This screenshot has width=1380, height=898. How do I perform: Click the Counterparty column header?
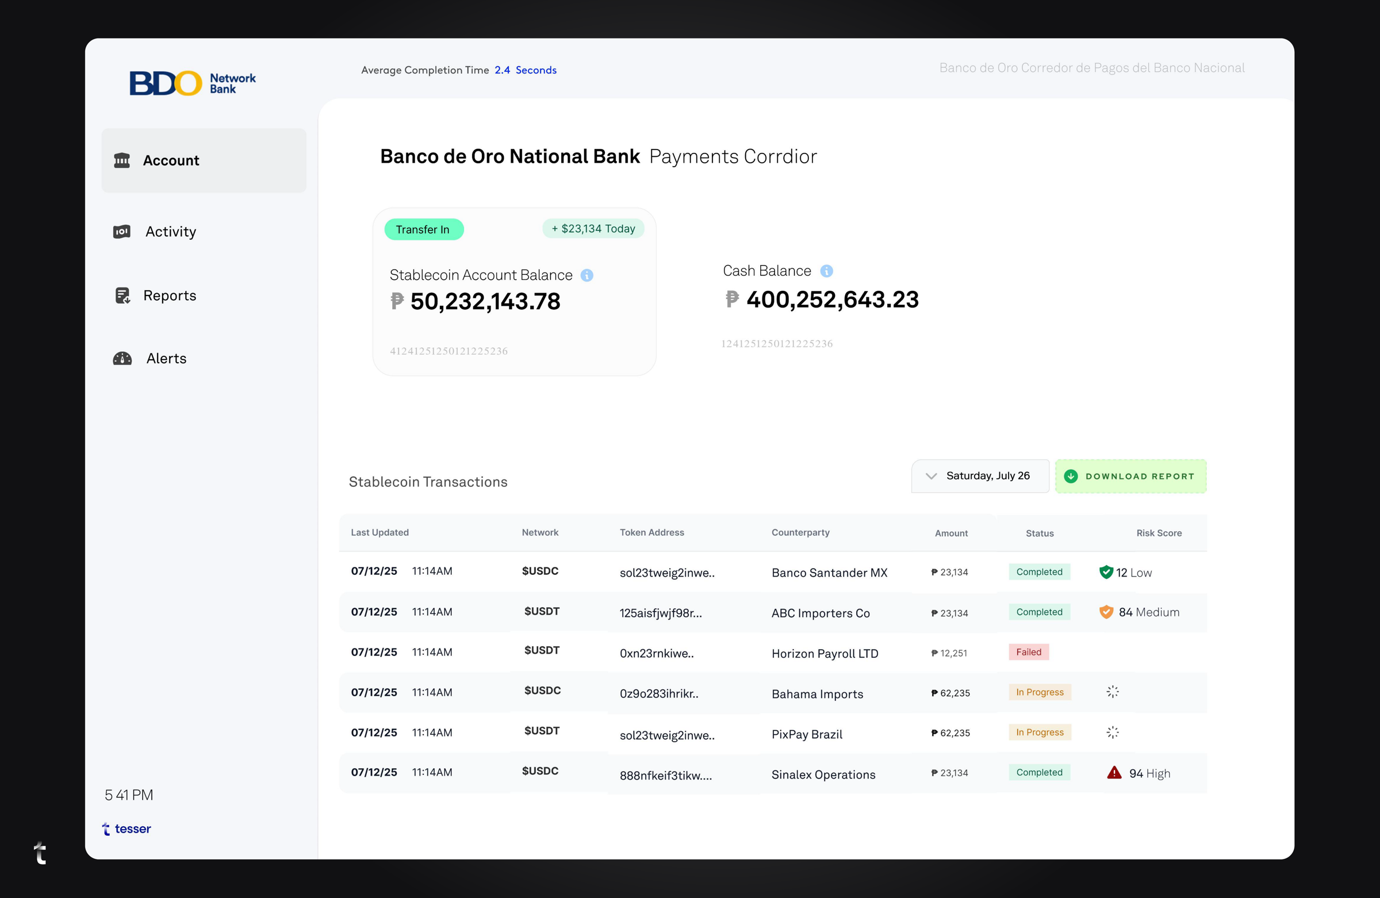[x=800, y=533]
